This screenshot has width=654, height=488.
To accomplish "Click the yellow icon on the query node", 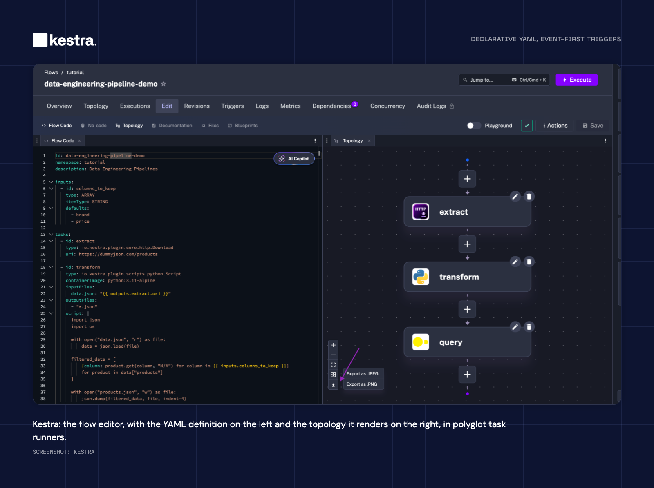I will click(421, 342).
